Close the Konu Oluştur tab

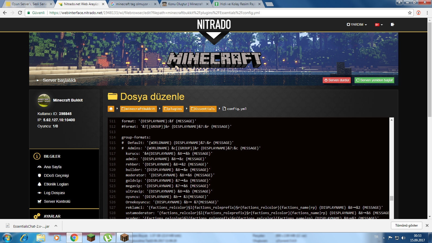click(207, 4)
